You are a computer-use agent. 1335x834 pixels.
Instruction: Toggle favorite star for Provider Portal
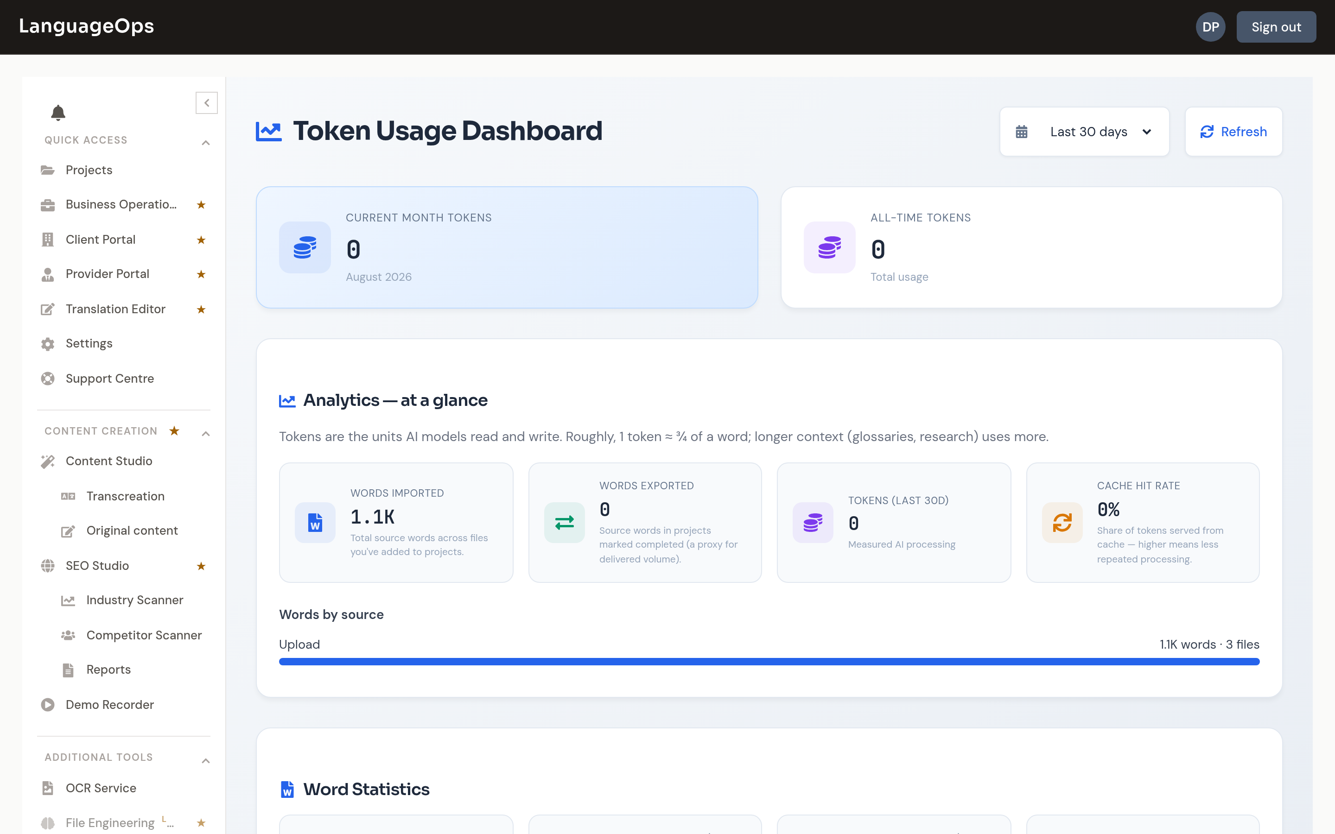201,274
